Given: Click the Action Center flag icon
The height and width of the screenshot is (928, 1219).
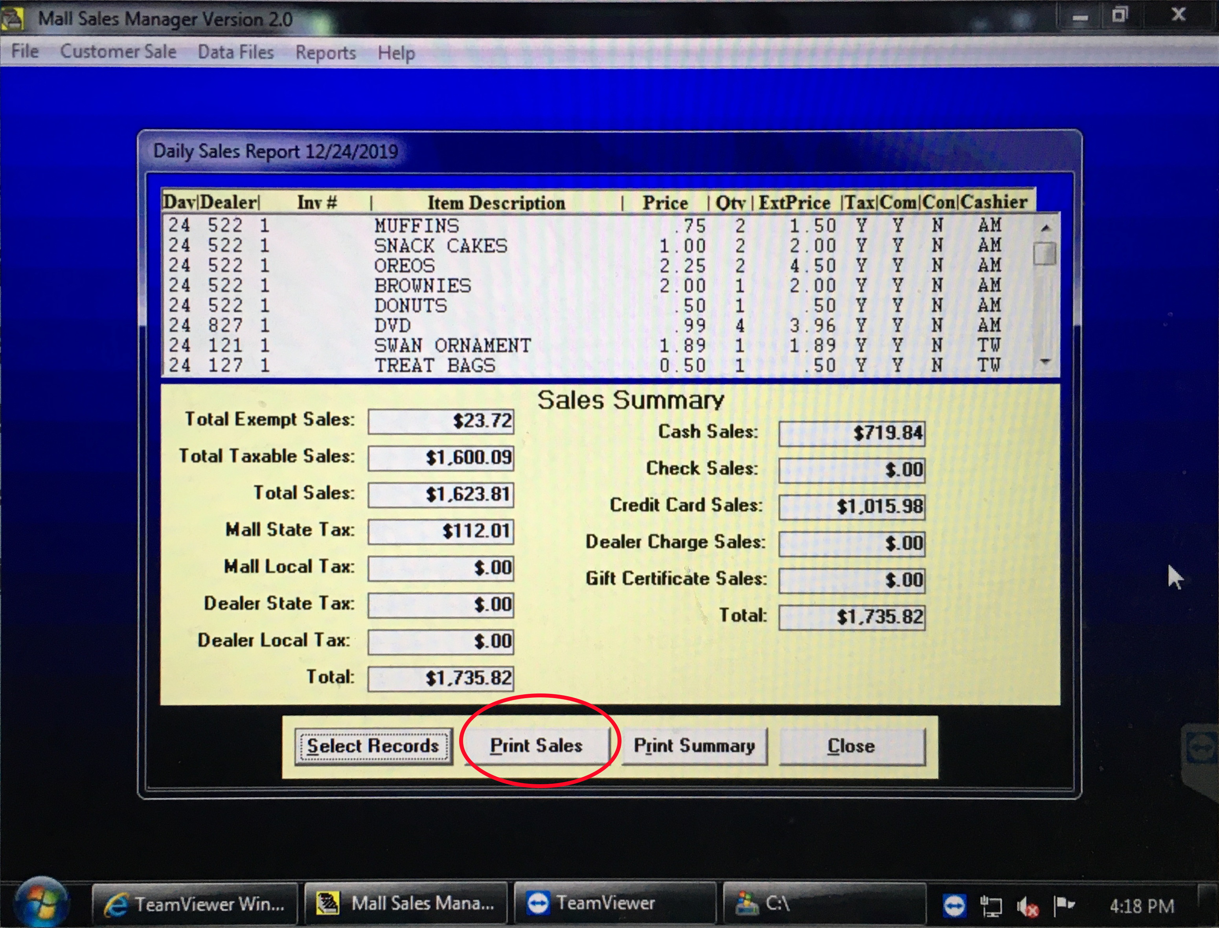Looking at the screenshot, I should [1064, 905].
